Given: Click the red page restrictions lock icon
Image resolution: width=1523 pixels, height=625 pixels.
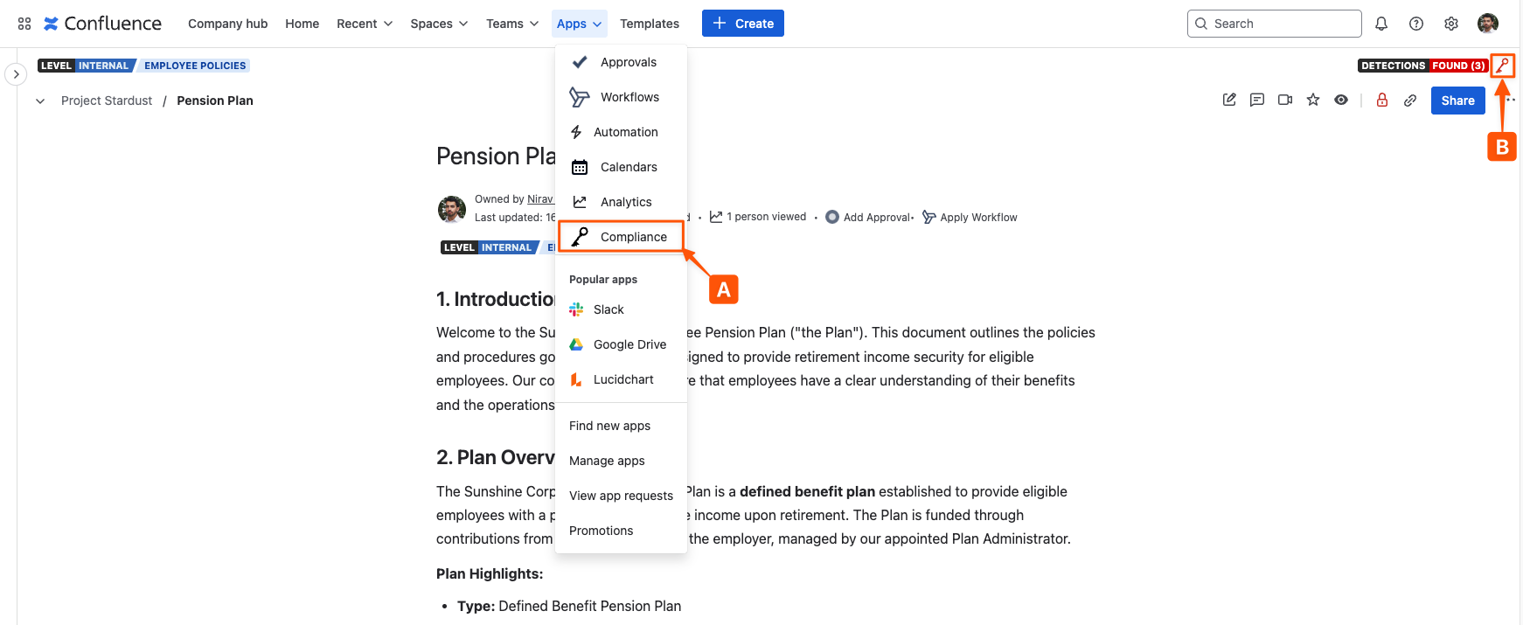Looking at the screenshot, I should coord(1382,100).
